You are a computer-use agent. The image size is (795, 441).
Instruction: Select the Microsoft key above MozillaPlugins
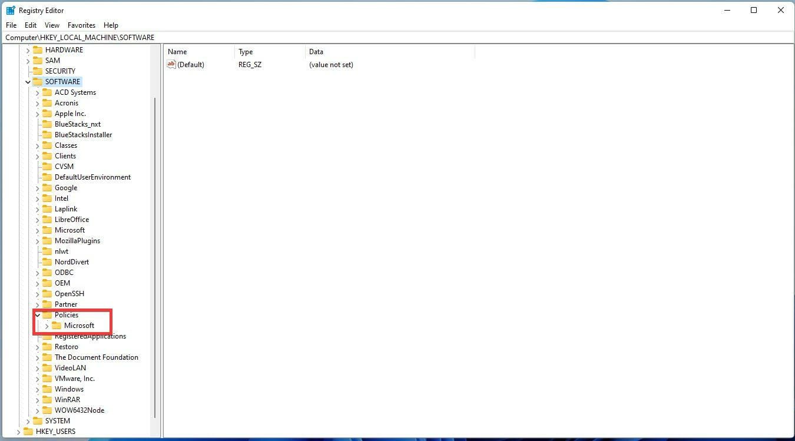click(x=69, y=230)
